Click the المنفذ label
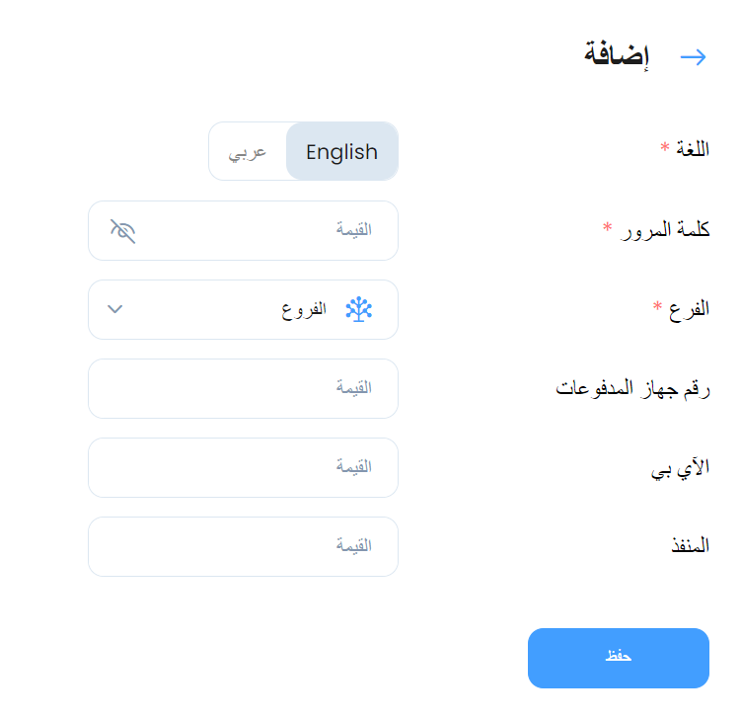The image size is (741, 720). (691, 545)
